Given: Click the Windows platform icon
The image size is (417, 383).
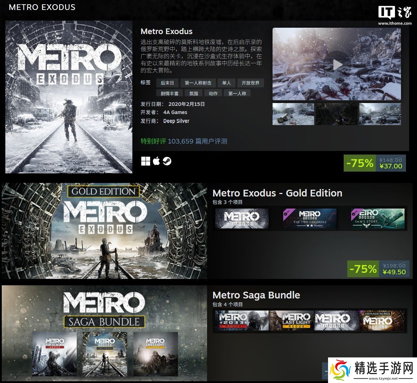Looking at the screenshot, I should [x=146, y=161].
